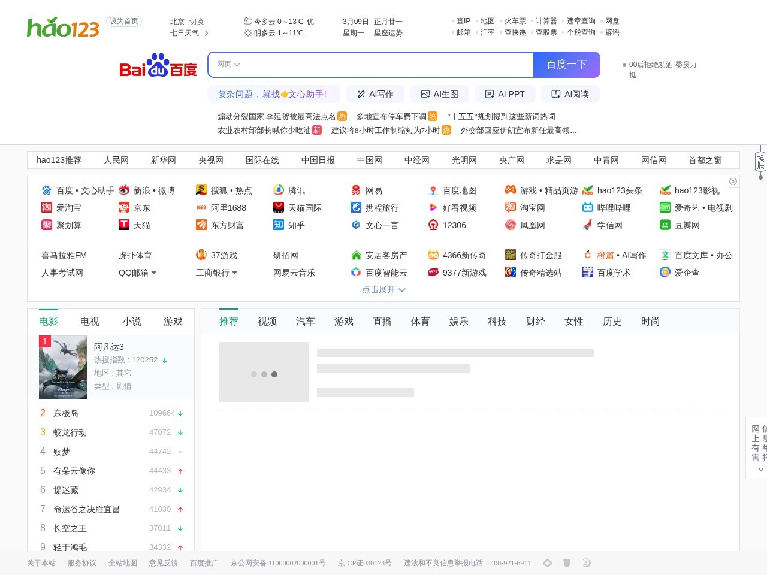The height and width of the screenshot is (575, 767).
Task: Select the AI写作 writing tool
Action: 375,94
